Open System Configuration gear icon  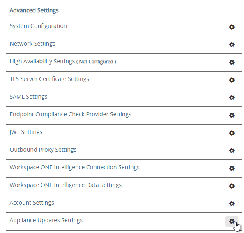click(232, 27)
